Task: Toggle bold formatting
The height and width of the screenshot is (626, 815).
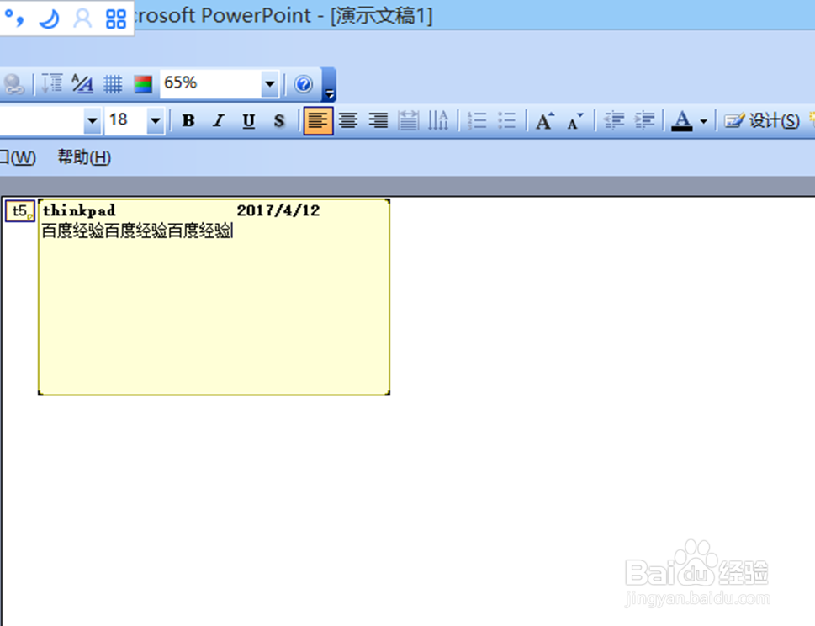Action: (188, 120)
